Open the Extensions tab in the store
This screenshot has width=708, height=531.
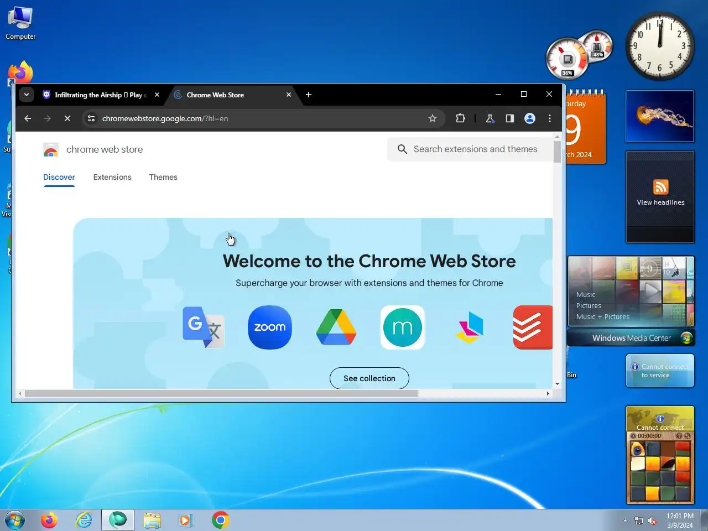[112, 177]
